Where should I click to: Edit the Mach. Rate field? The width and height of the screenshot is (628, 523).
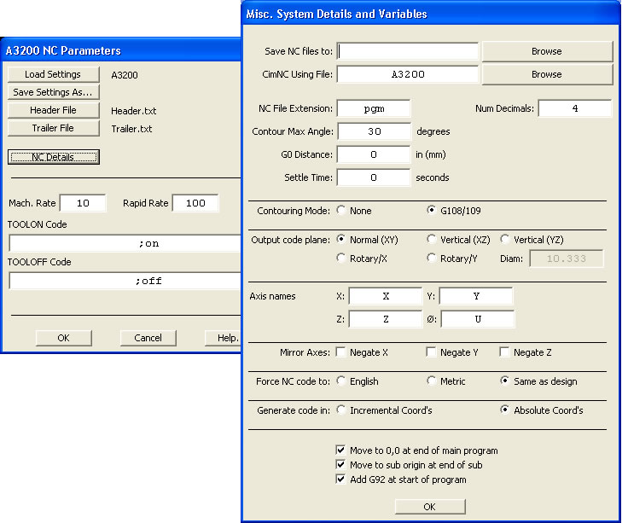click(x=83, y=203)
